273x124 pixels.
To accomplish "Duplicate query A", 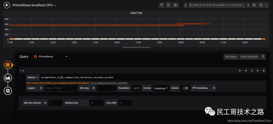I will [252, 71].
